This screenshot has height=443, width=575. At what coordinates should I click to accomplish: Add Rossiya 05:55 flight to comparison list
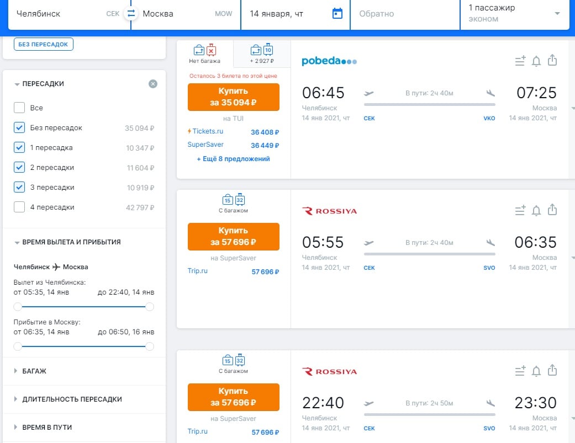[x=520, y=210]
